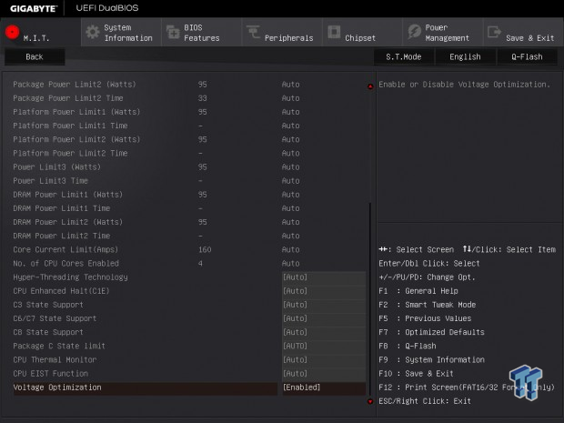
Task: Open C3 State Support [Auto] dropdown
Action: [x=324, y=305]
